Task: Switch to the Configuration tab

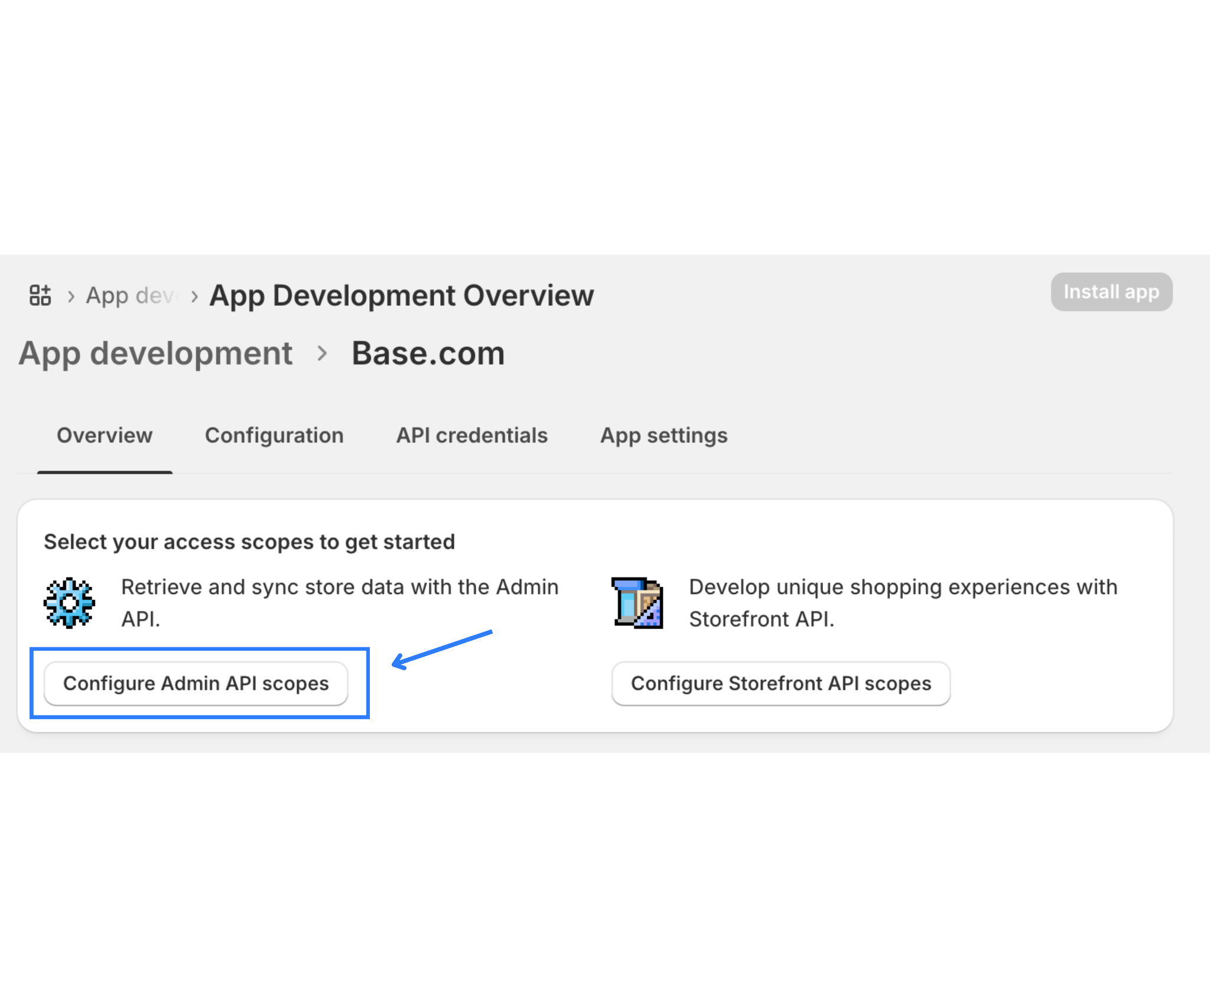Action: pos(274,435)
